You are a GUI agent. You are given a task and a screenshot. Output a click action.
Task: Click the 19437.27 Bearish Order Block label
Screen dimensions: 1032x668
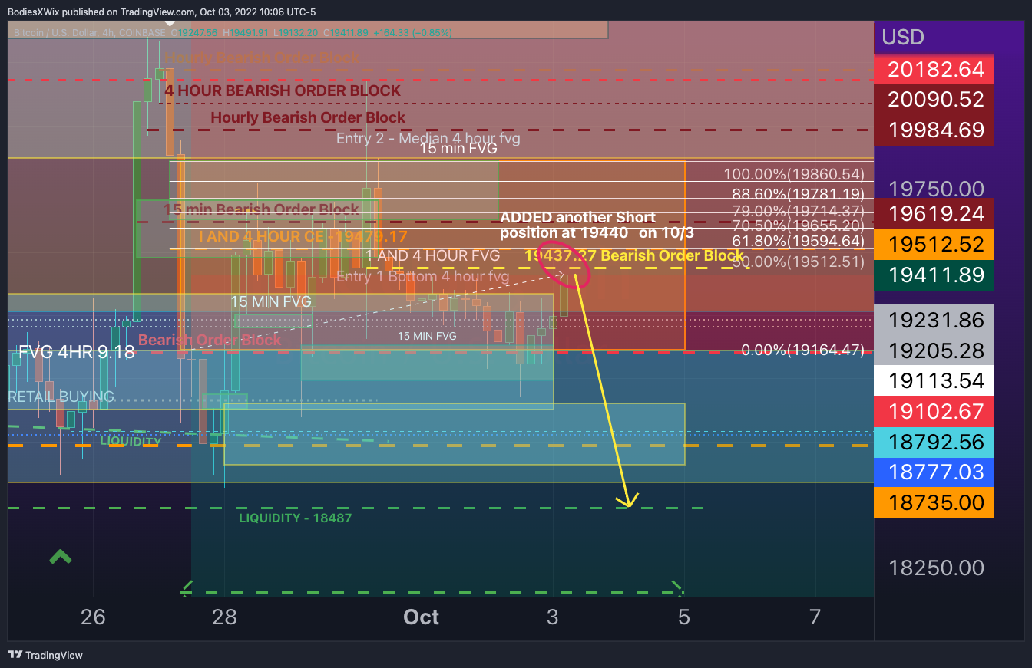point(633,255)
